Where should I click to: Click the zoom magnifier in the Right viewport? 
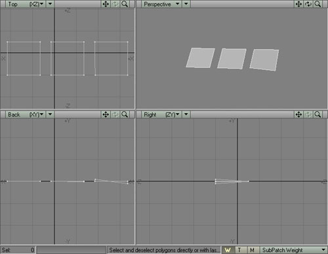pyautogui.click(x=318, y=115)
